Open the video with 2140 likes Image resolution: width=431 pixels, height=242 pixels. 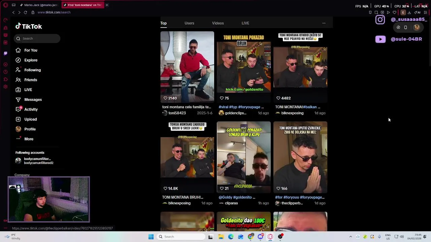(187, 67)
